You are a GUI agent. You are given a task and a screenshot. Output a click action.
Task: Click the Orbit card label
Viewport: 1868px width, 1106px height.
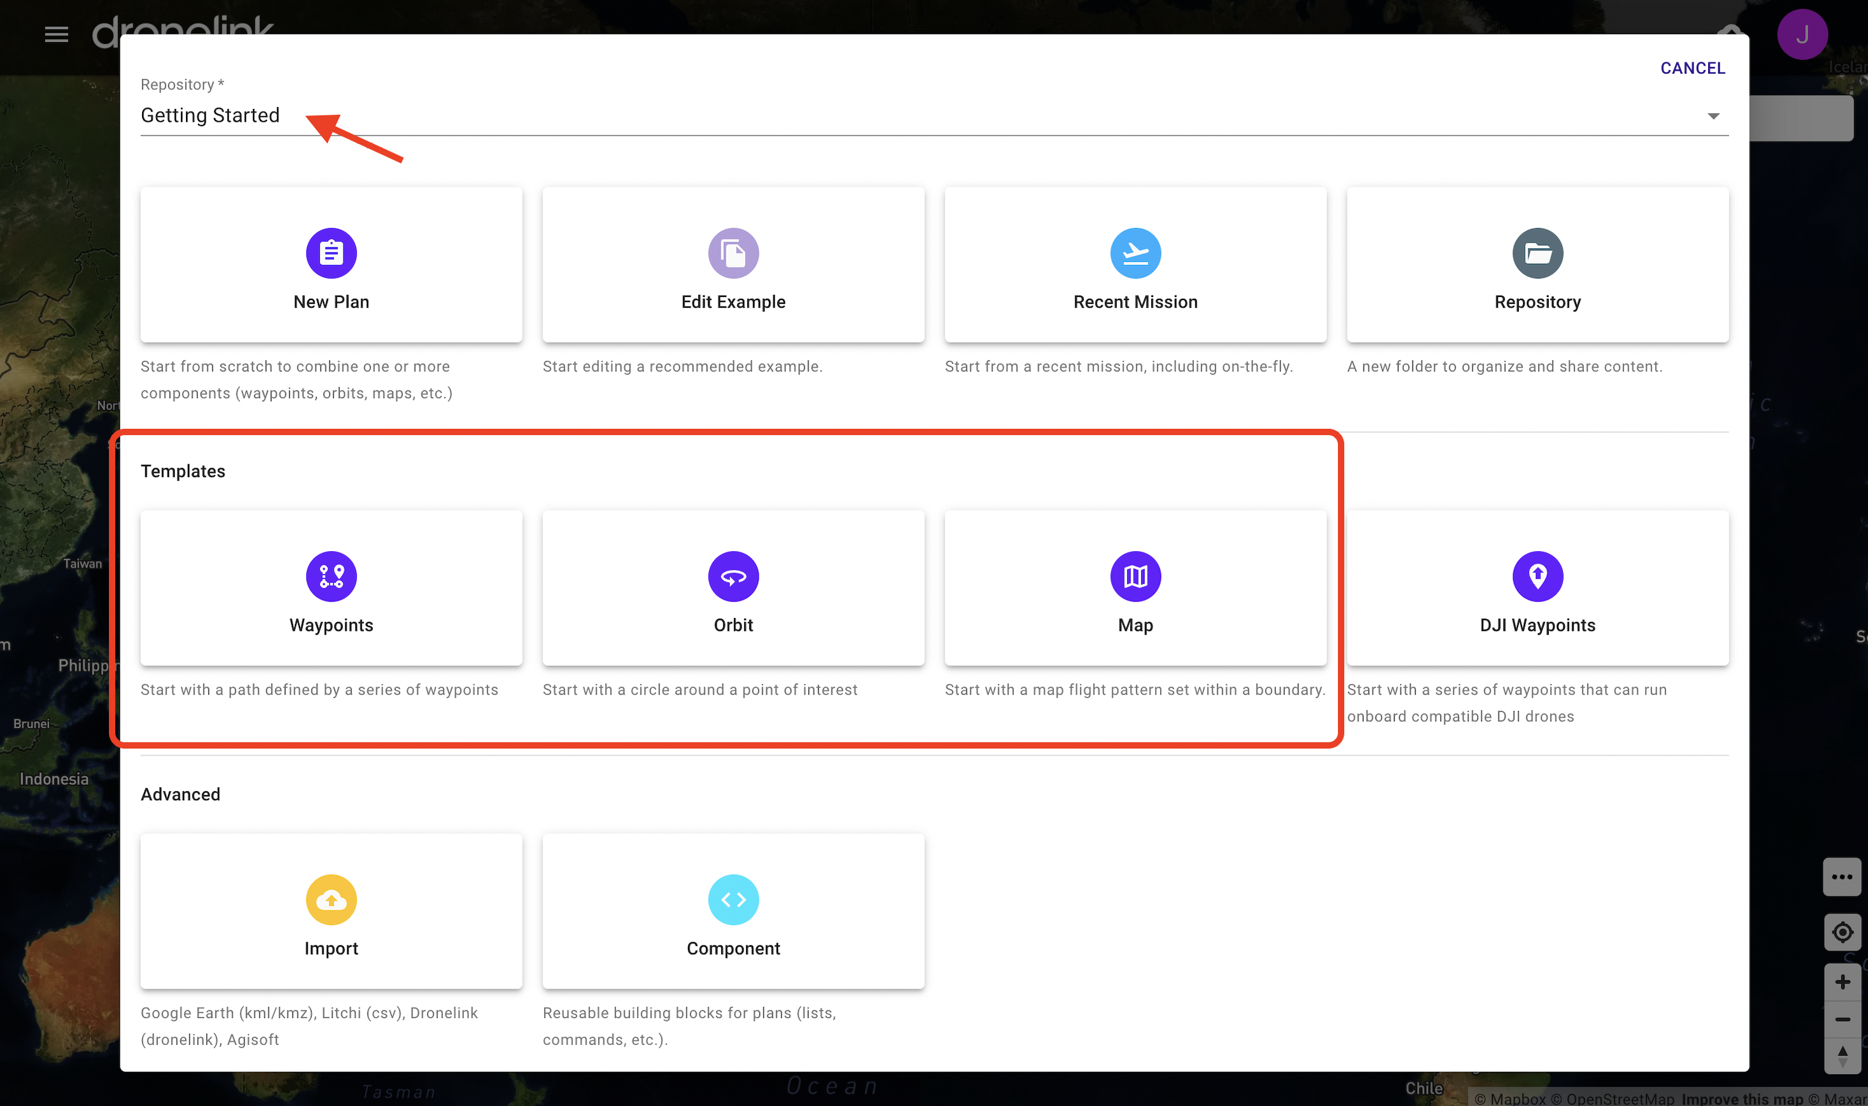pos(733,625)
